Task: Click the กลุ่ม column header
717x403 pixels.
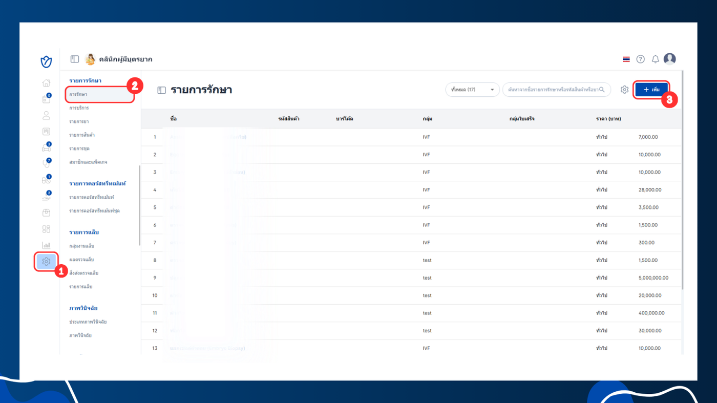Action: (428, 119)
